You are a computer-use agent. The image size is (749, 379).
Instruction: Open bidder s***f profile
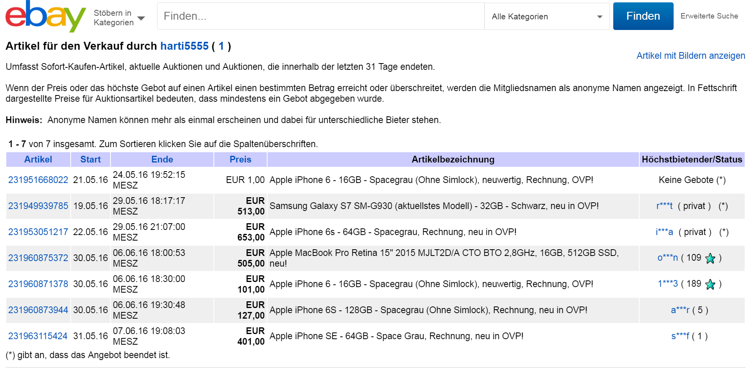coord(680,336)
